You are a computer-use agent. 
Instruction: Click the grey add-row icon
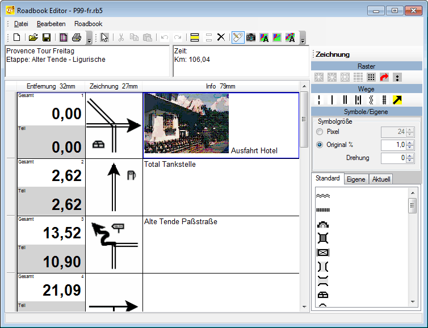tap(208, 37)
